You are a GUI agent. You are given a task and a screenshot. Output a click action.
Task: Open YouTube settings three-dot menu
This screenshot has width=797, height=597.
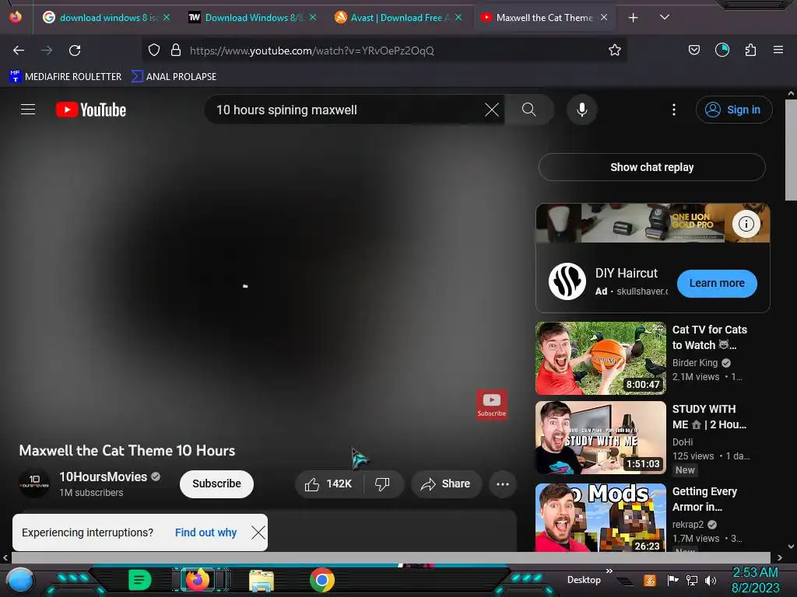[x=674, y=110]
